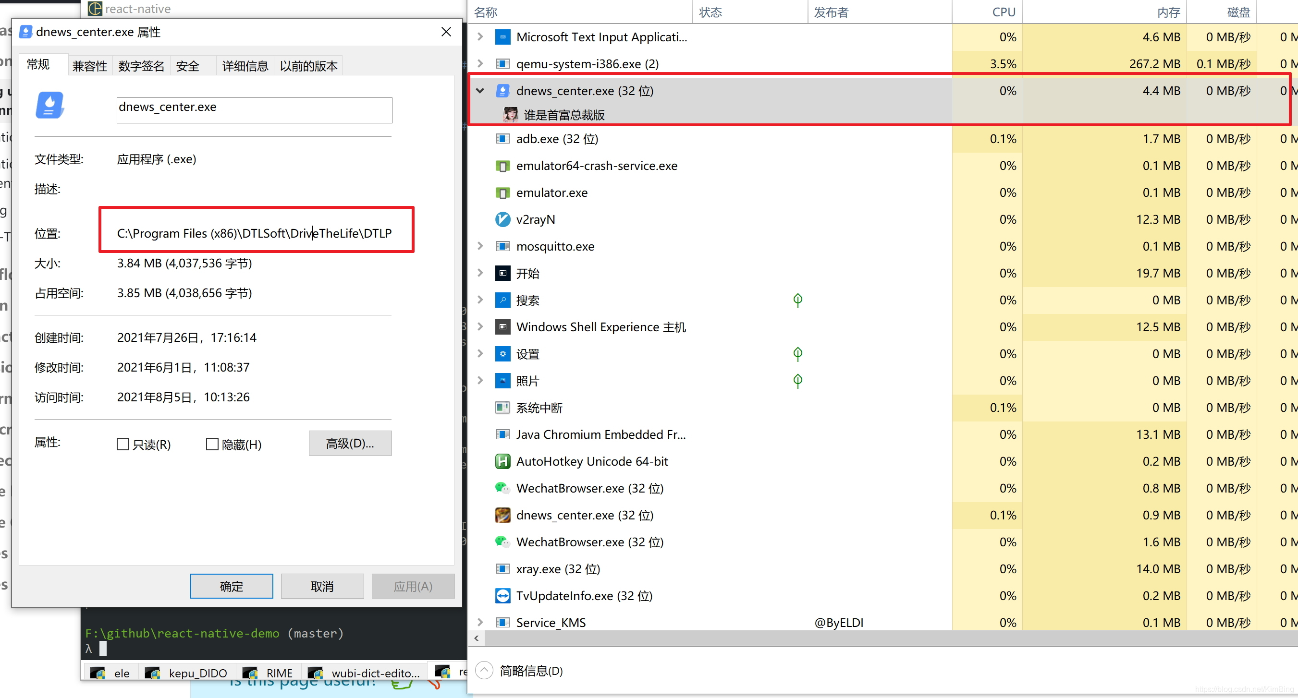
Task: Click the horizontal scrollbar left arrow
Action: click(x=477, y=638)
